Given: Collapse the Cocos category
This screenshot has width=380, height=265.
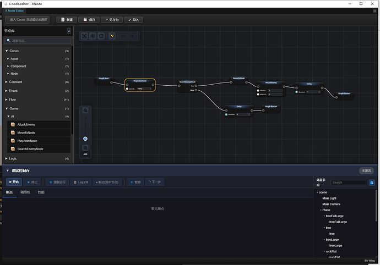Looking at the screenshot, I should pos(7,51).
